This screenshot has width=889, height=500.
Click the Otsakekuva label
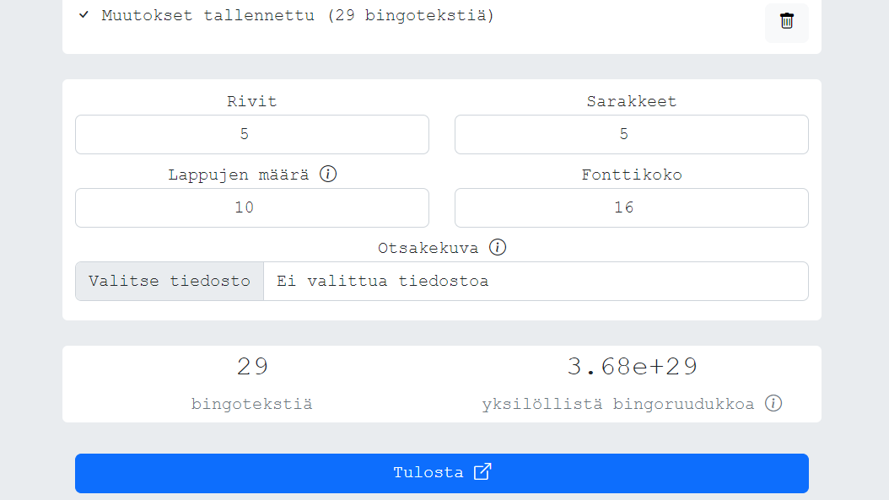(428, 248)
